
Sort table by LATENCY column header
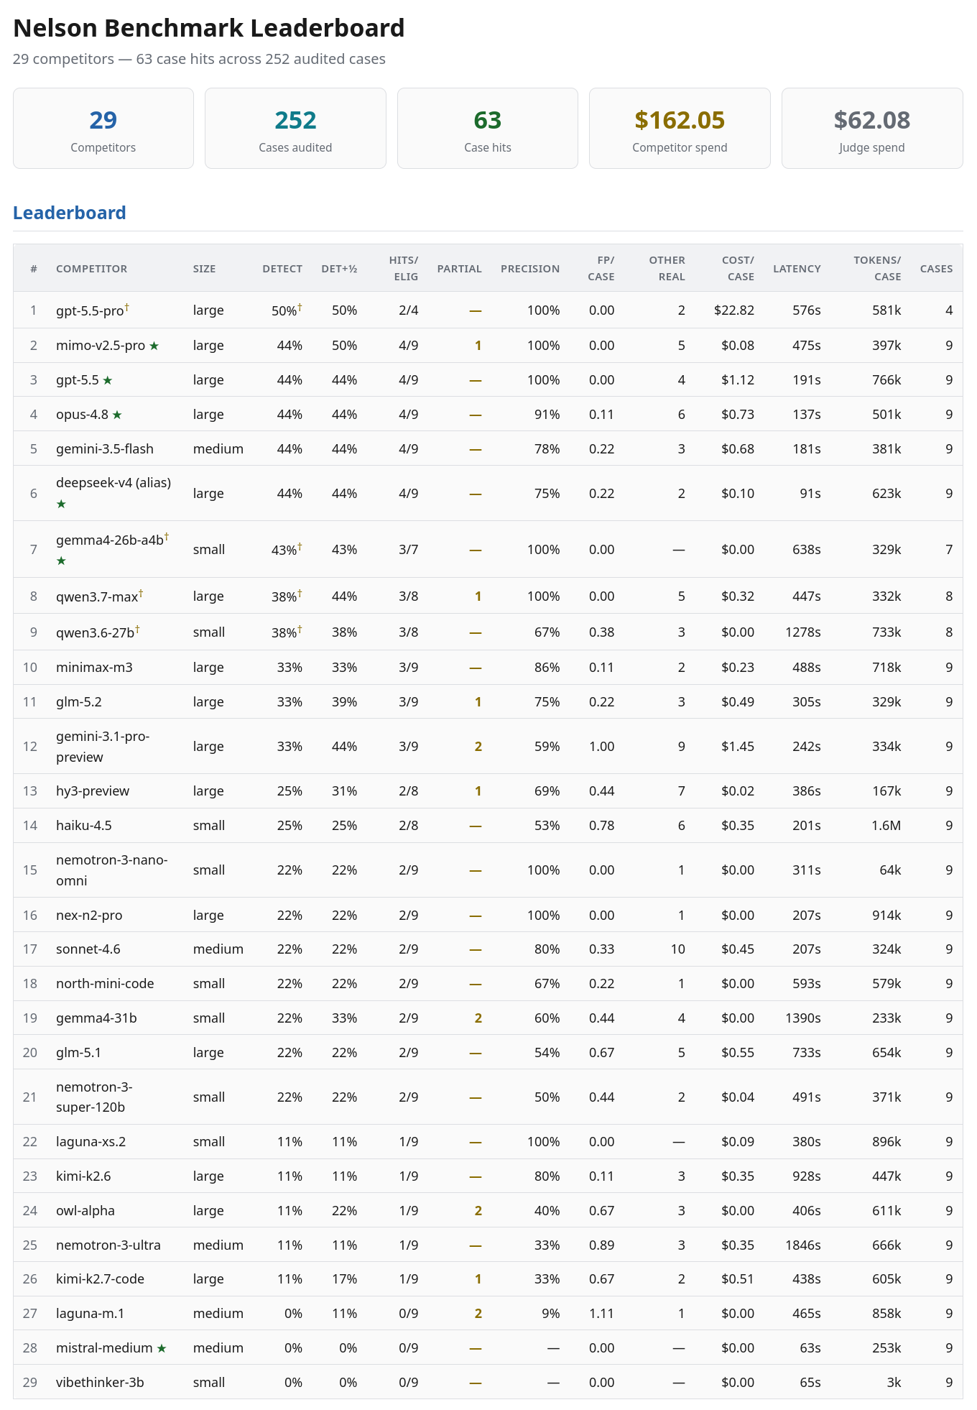797,269
